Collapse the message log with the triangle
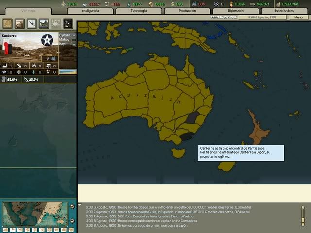The height and width of the screenshot is (233, 311). (80, 205)
